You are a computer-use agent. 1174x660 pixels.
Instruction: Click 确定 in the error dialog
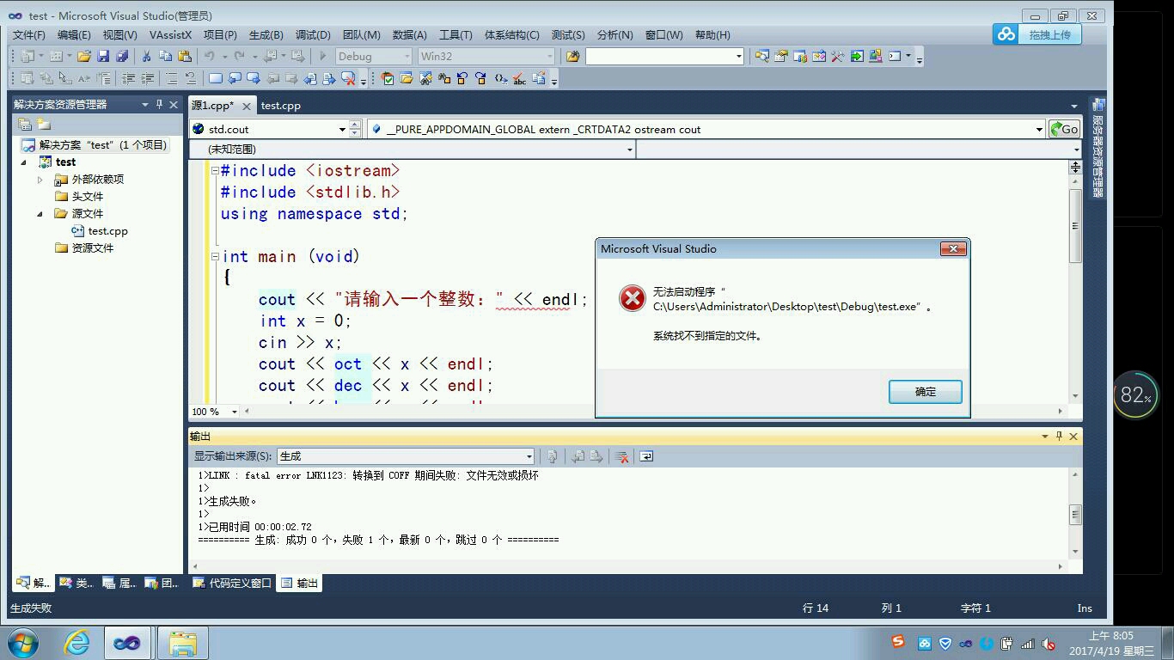[x=925, y=391]
